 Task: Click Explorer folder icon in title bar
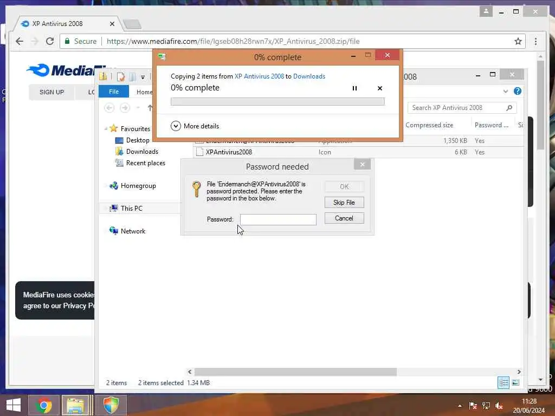click(x=103, y=76)
